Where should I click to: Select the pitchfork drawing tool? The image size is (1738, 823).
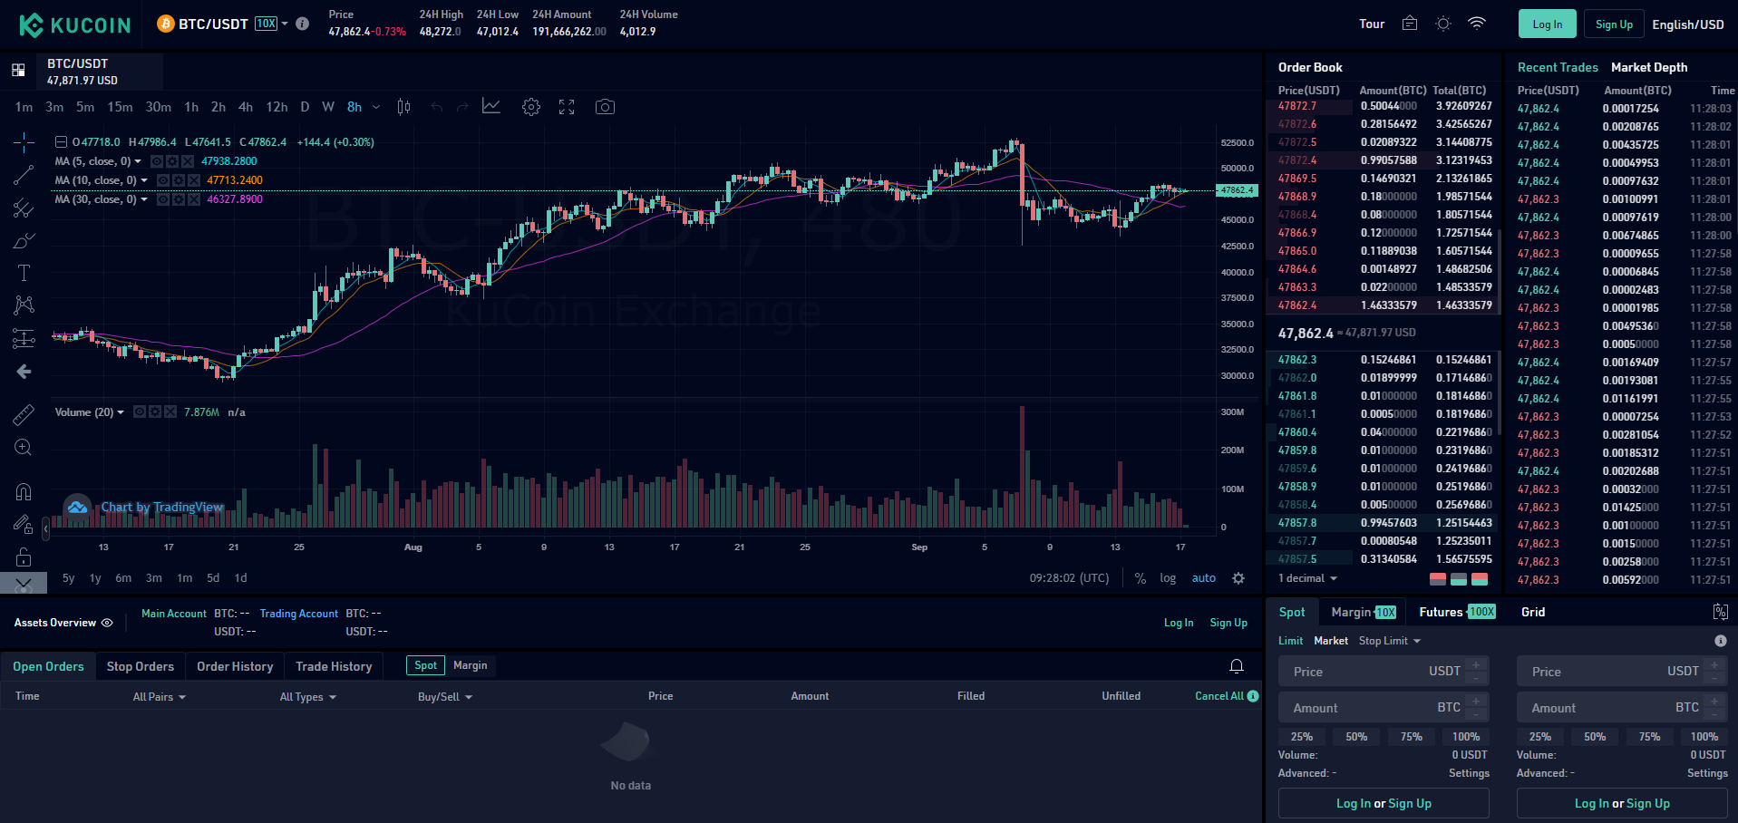coord(24,208)
